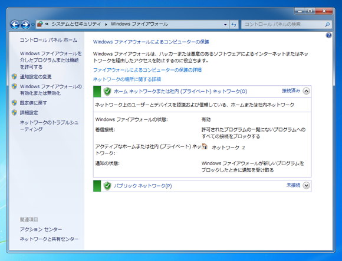Image resolution: width=342 pixels, height=261 pixels.
Task: Select システムとセキュリティ breadcrumb
Action: coord(76,24)
